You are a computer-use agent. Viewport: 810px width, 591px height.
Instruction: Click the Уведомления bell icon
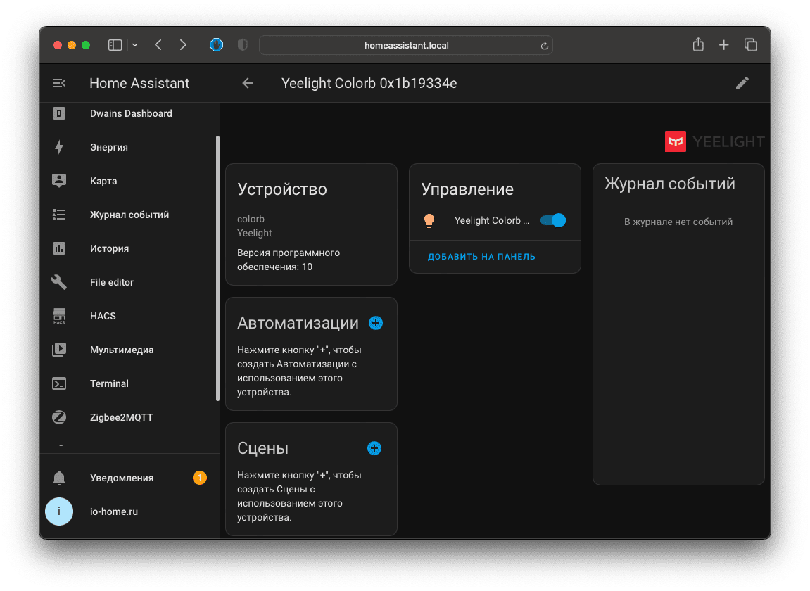point(59,478)
